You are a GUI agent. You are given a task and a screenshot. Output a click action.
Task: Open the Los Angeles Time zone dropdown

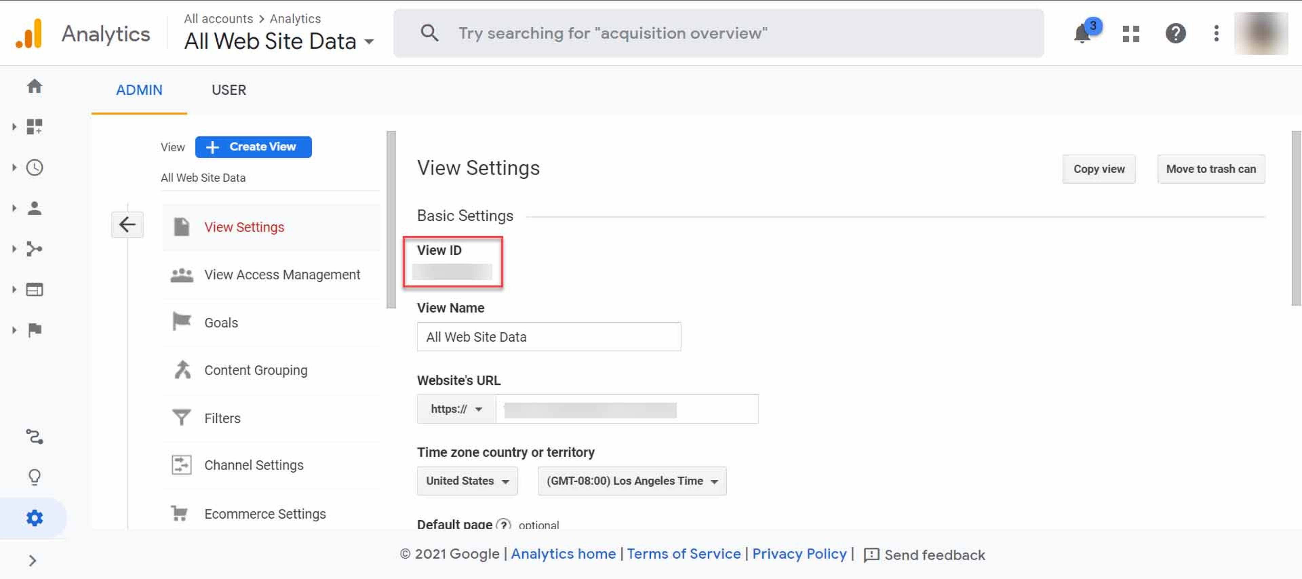(x=632, y=481)
